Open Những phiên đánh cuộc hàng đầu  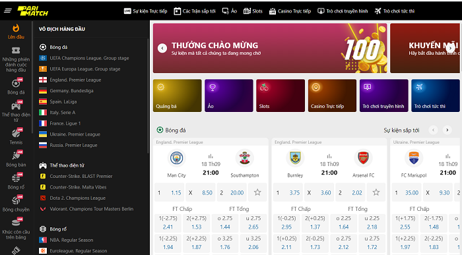16,59
